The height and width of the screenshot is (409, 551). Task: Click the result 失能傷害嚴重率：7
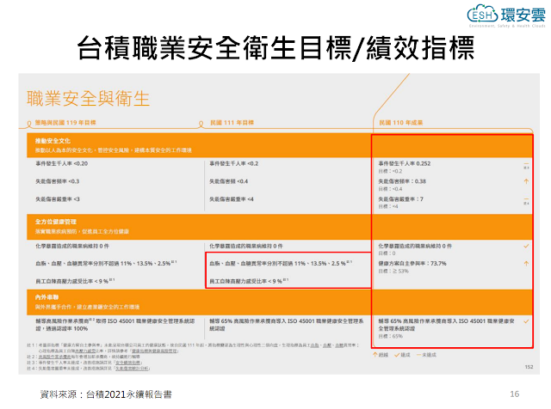point(400,199)
